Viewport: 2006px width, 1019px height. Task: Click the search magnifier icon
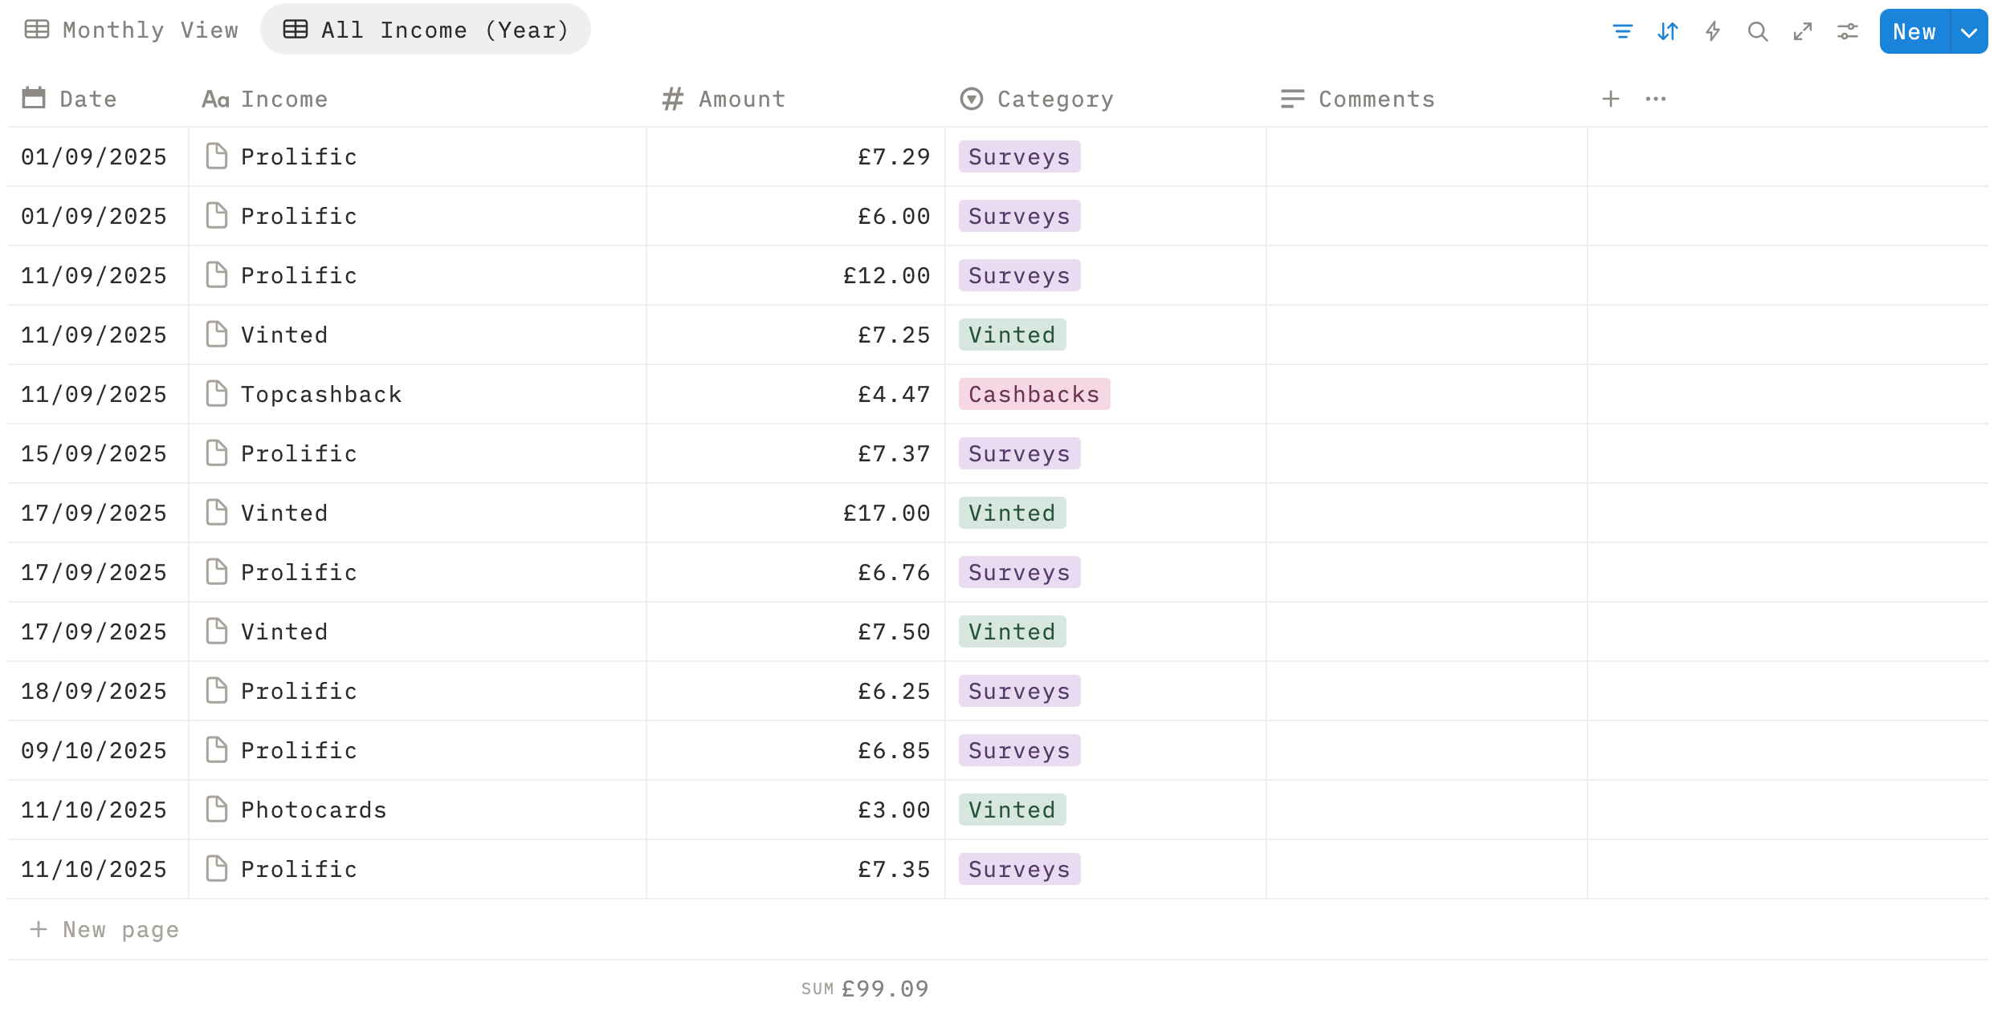(x=1757, y=31)
